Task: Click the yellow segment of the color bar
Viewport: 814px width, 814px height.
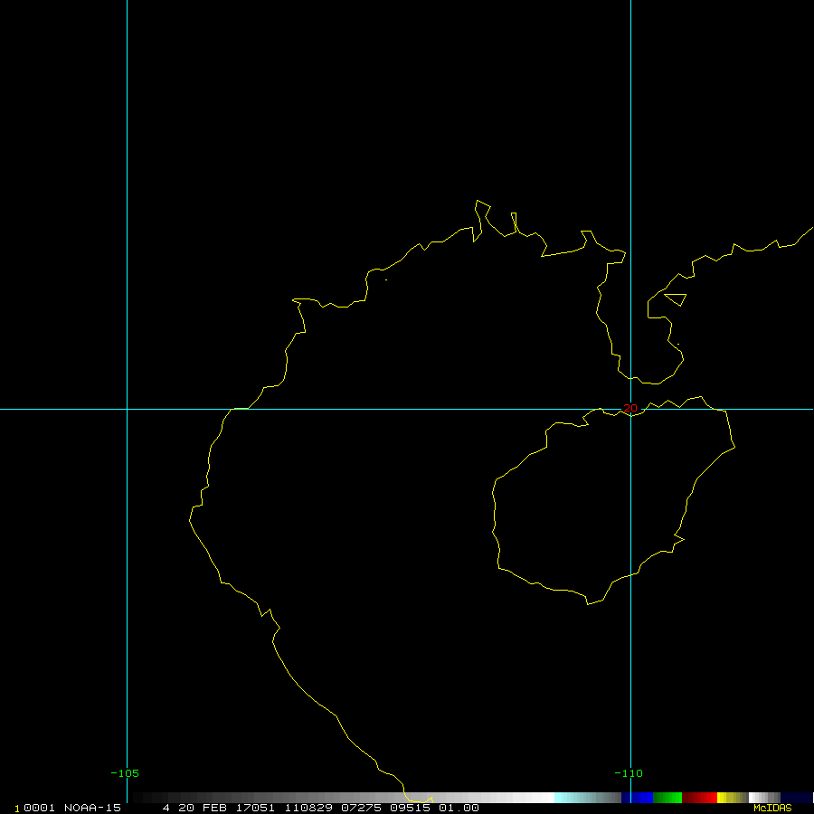Action: (725, 798)
